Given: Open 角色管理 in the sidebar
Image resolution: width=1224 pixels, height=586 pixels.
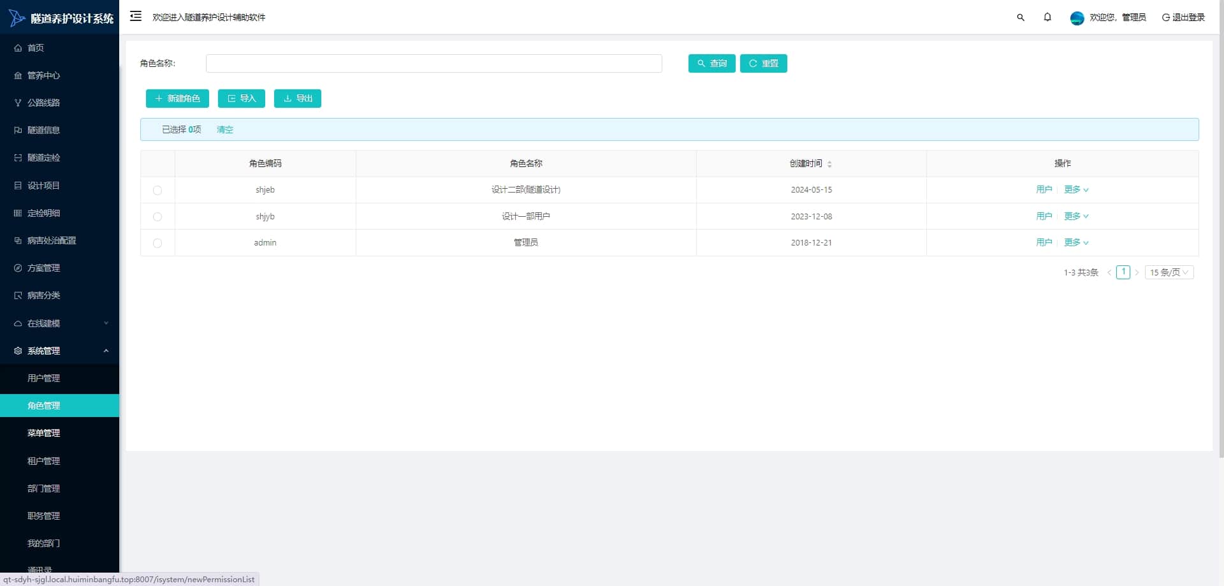Looking at the screenshot, I should [59, 406].
